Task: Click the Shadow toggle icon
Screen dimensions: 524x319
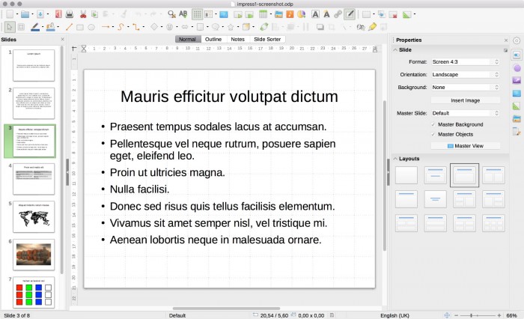Action: 320,27
